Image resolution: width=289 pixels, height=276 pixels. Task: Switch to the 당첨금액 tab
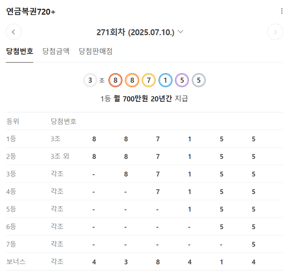(56, 51)
